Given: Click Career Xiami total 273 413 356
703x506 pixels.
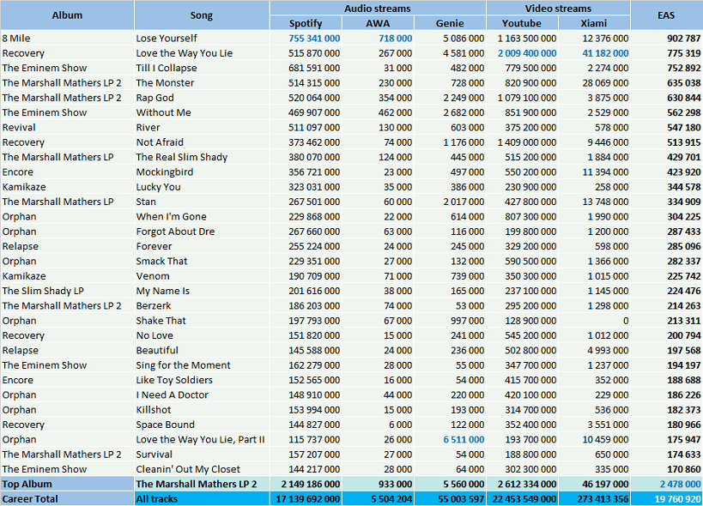Looking at the screenshot, I should [x=594, y=498].
